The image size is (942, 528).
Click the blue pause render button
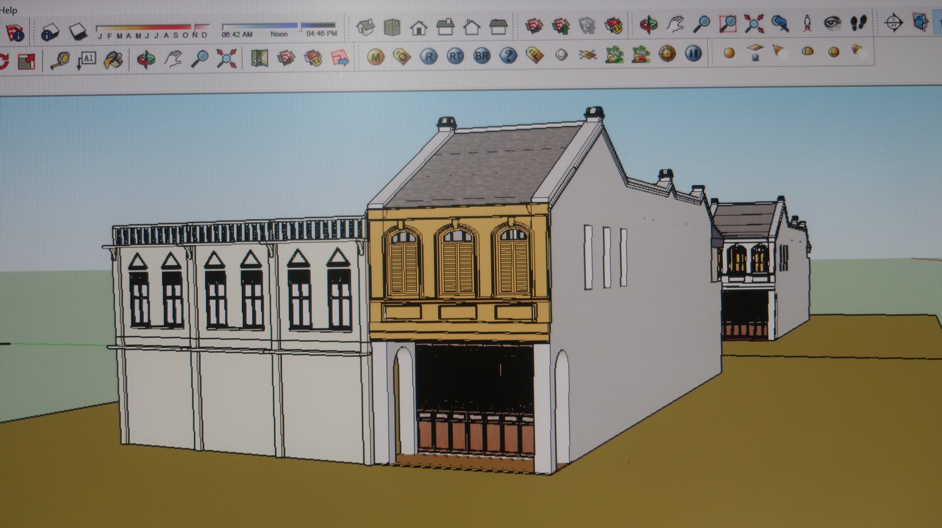click(694, 53)
